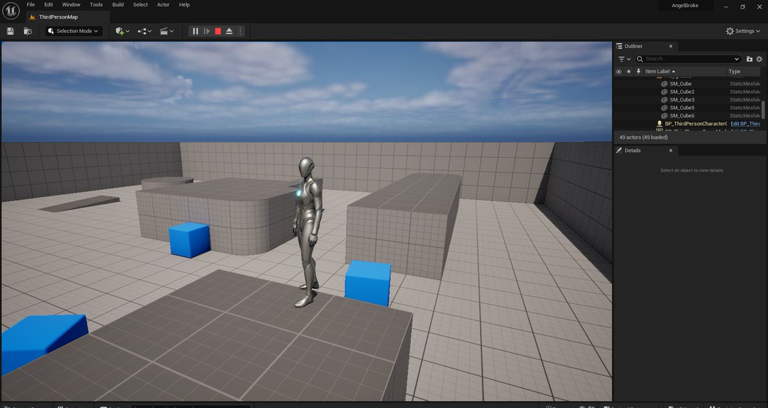Viewport: 768px width, 408px height.
Task: Save the current level
Action: click(10, 31)
